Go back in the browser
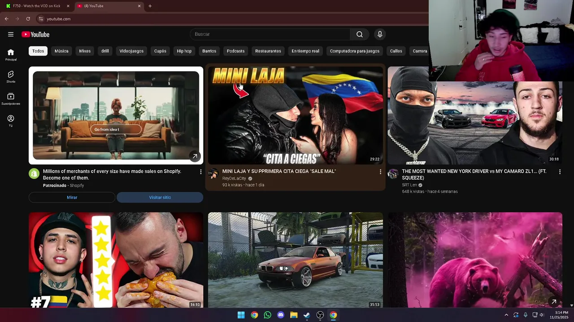The image size is (574, 322). 6,19
